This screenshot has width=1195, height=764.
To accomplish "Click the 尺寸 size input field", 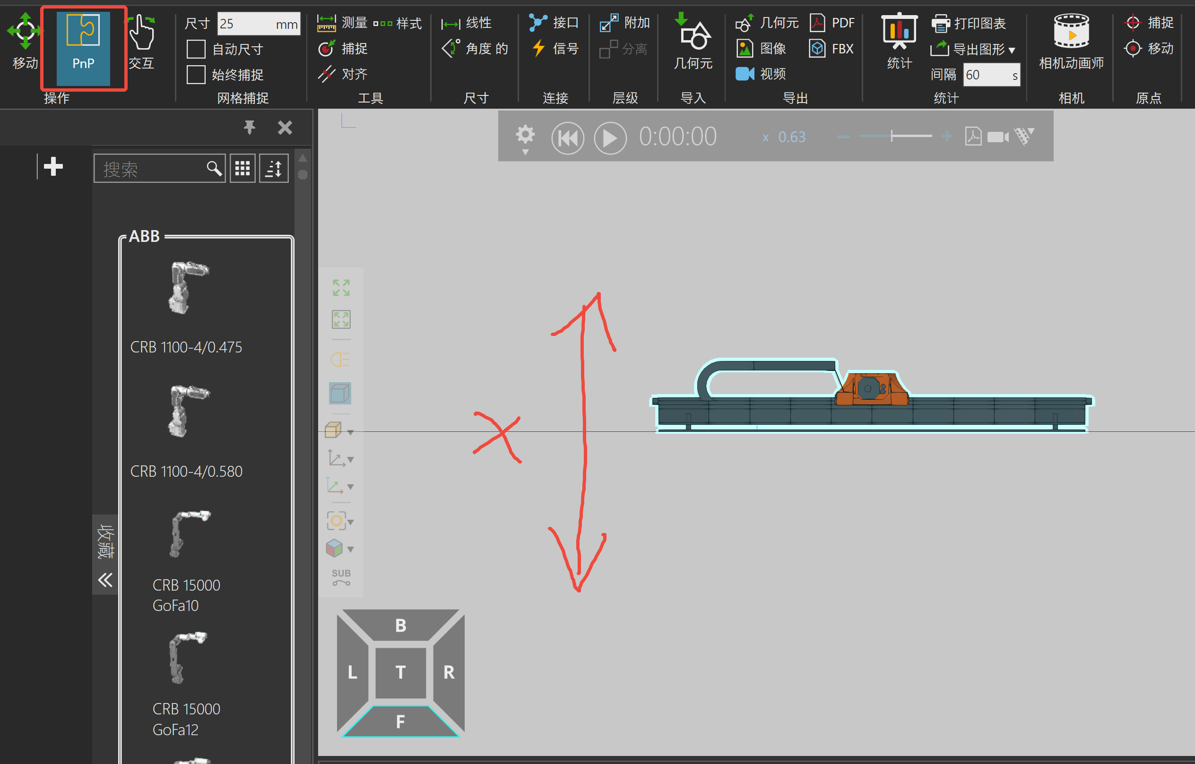I will pos(259,24).
